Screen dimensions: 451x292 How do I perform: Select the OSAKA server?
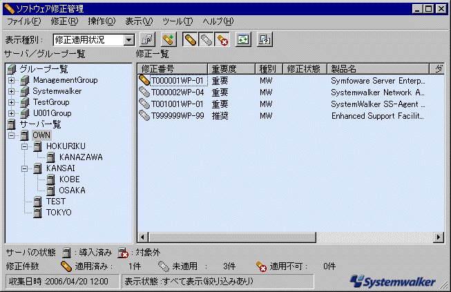(x=72, y=191)
